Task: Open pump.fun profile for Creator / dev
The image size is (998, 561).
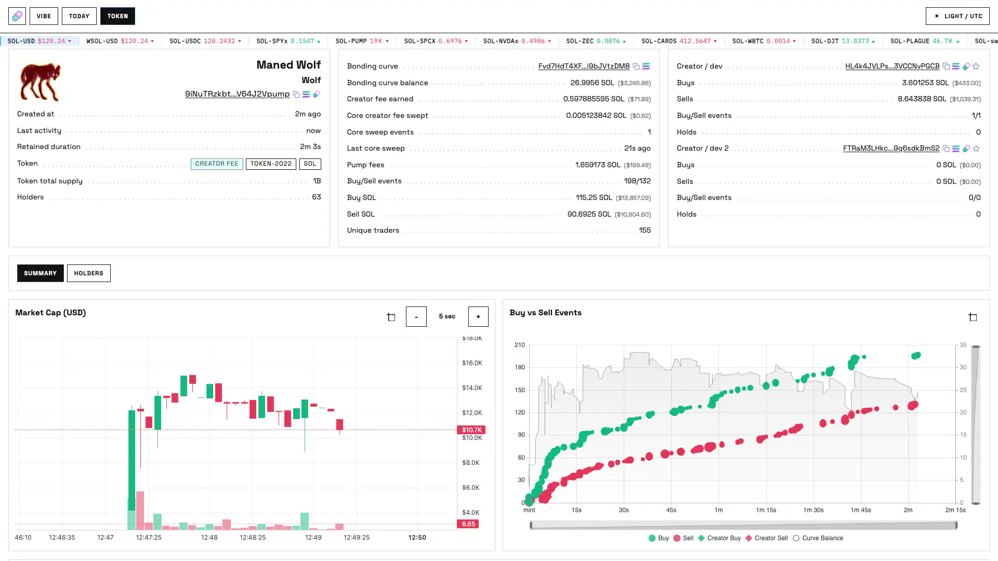Action: (966, 66)
